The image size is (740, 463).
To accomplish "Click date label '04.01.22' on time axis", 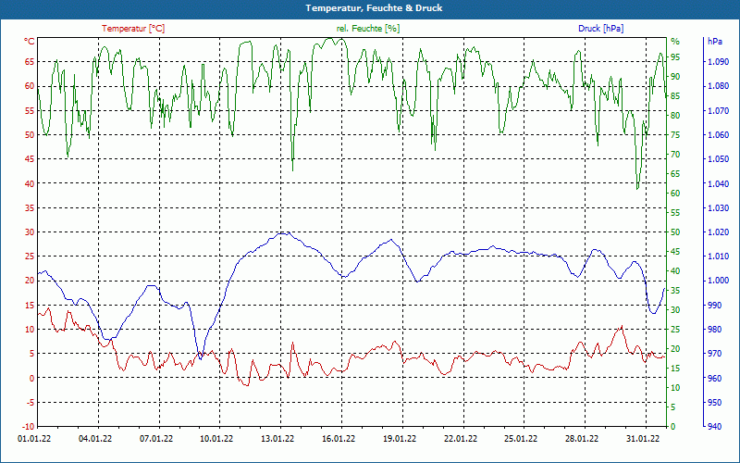I will coord(95,439).
